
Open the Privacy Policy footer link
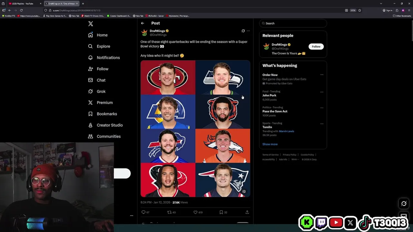[289, 155]
